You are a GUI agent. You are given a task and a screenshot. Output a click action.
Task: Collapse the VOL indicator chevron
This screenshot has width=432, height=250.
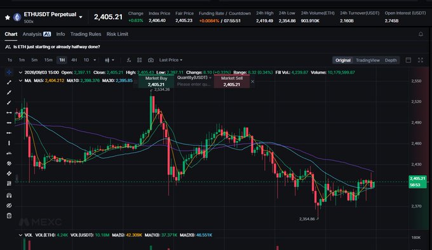pos(20,235)
